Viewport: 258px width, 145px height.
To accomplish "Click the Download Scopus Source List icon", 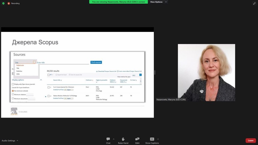I will pyautogui.click(x=97, y=71).
